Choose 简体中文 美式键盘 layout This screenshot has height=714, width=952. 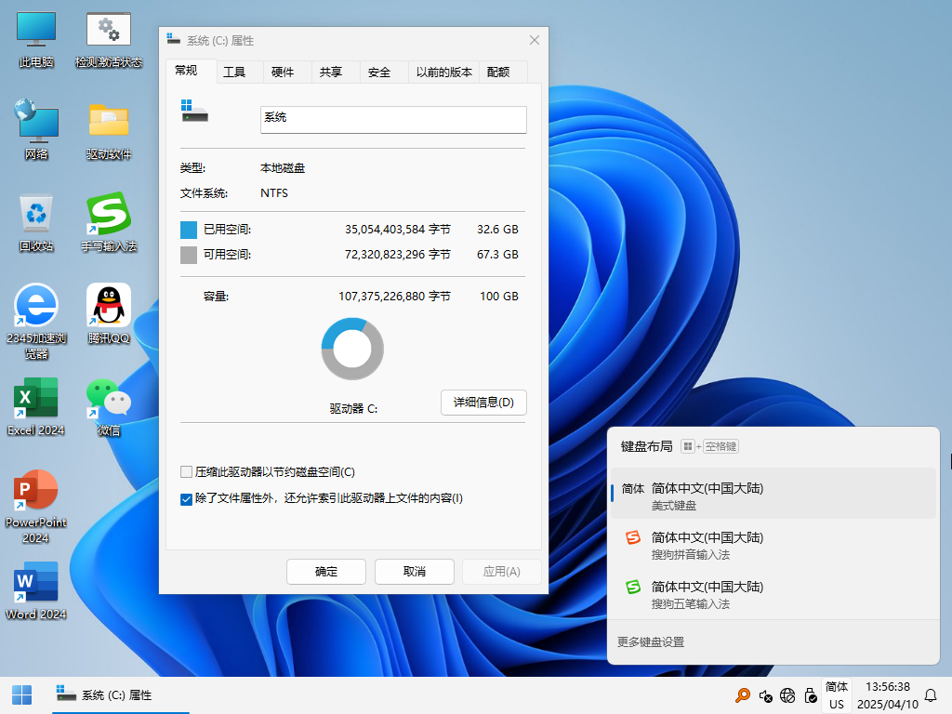click(773, 493)
